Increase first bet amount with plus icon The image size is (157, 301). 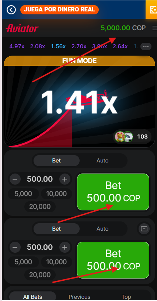(65, 179)
